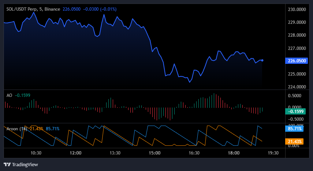Click the 10:30 time axis label
Viewport: 313px width, 171px height.
point(36,153)
